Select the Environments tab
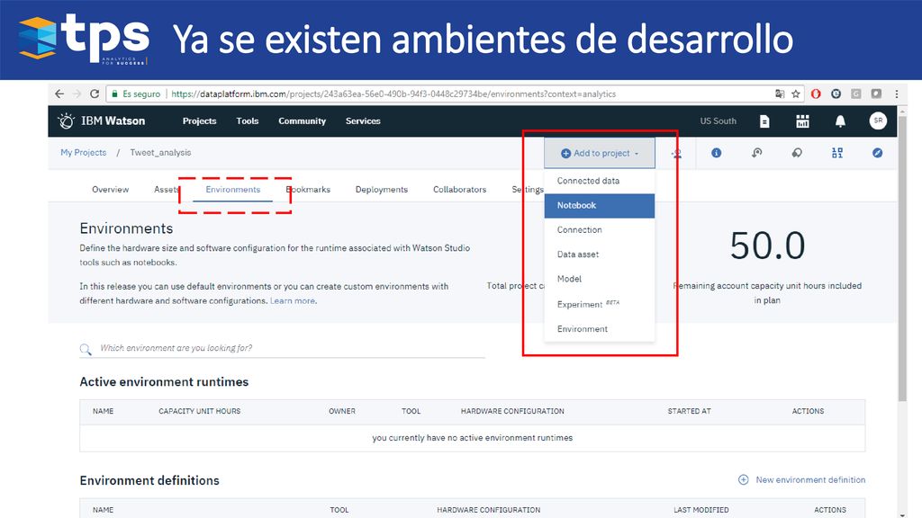This screenshot has height=518, width=922. click(233, 190)
